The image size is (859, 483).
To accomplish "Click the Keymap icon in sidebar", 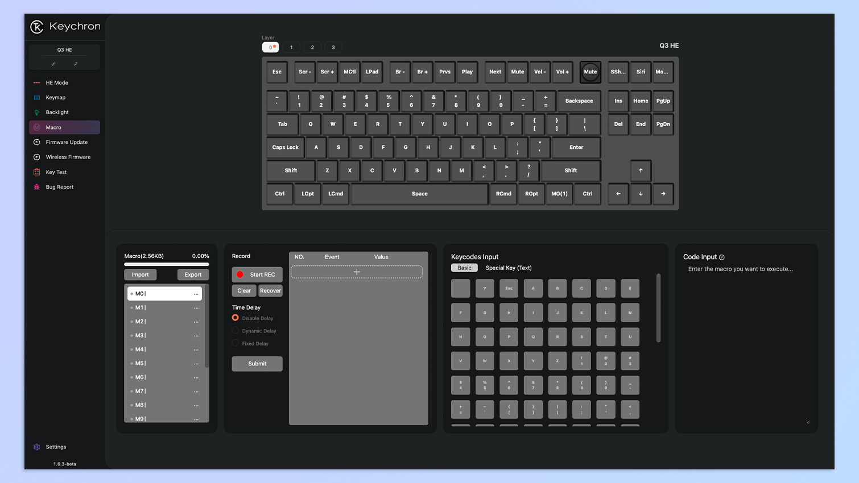I will pos(37,98).
